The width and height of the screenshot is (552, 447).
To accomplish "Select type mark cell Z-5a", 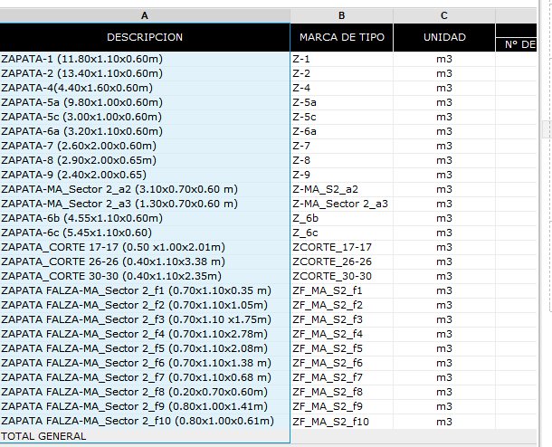I will 341,102.
